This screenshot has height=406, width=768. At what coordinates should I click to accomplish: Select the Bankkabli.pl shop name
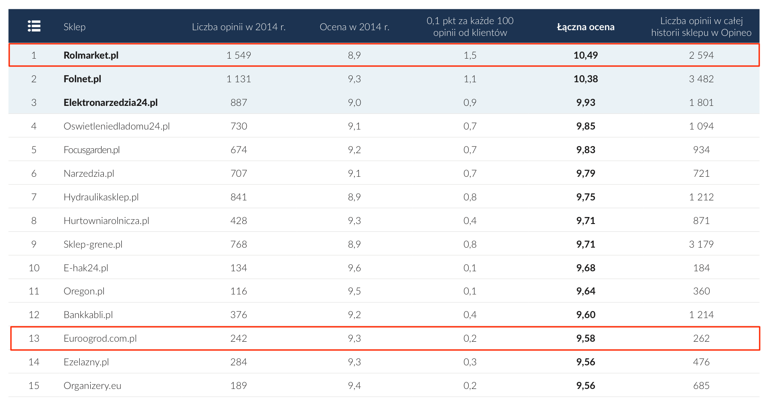(x=88, y=315)
